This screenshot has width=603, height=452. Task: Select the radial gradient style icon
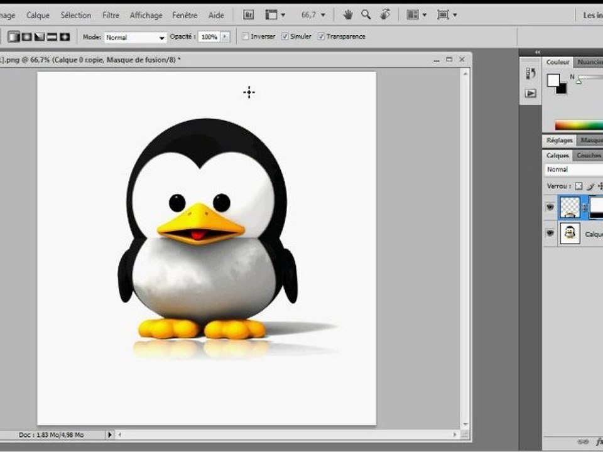click(x=27, y=37)
